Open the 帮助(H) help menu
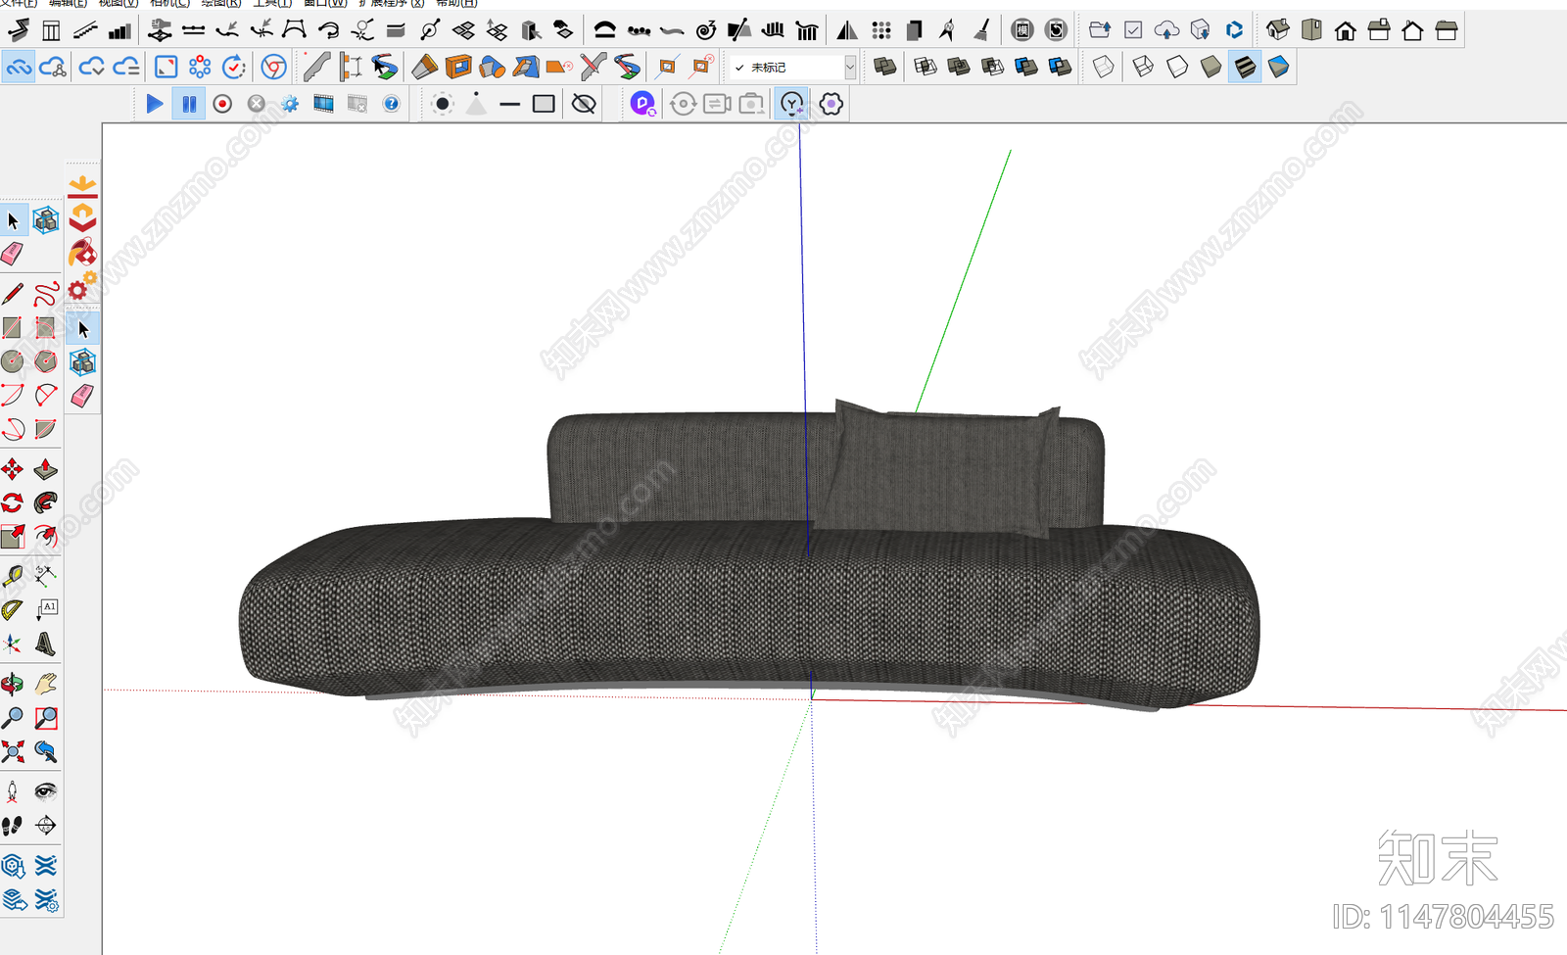Viewport: 1567px width, 955px height. [456, 3]
